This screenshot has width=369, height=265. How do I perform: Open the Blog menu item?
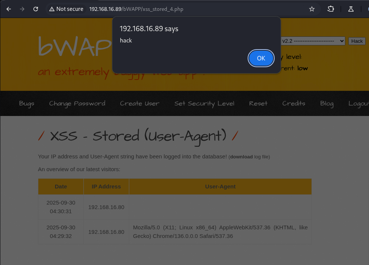pyautogui.click(x=327, y=104)
